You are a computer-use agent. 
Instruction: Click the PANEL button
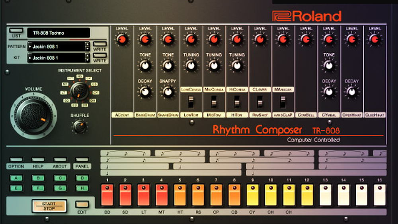point(82,160)
